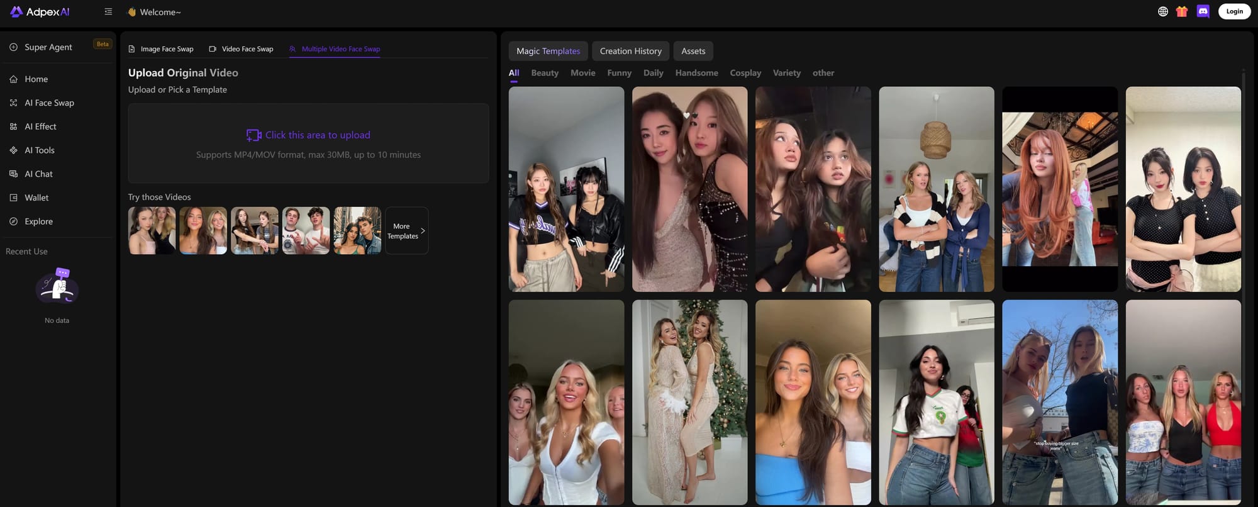This screenshot has width=1258, height=507.
Task: Pick first sample video thumbnail
Action: pos(152,231)
